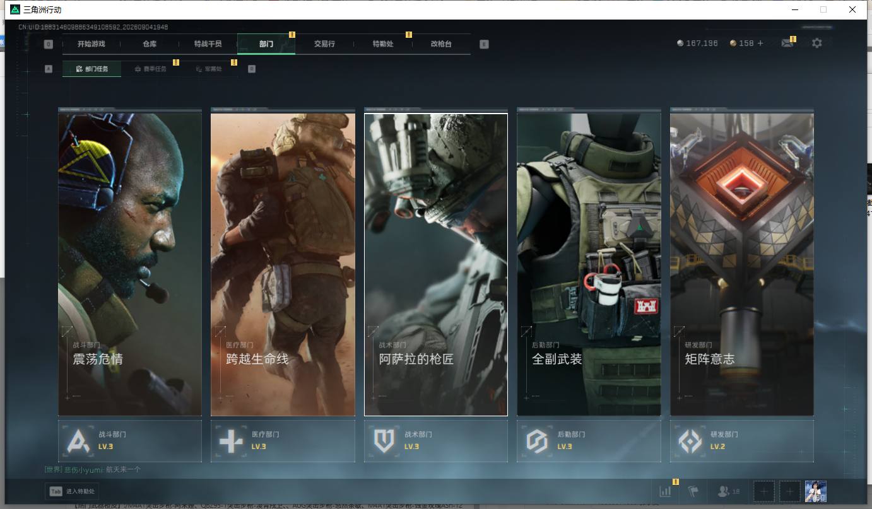
Task: Maximize the 三角洲行动 window
Action: [823, 9]
